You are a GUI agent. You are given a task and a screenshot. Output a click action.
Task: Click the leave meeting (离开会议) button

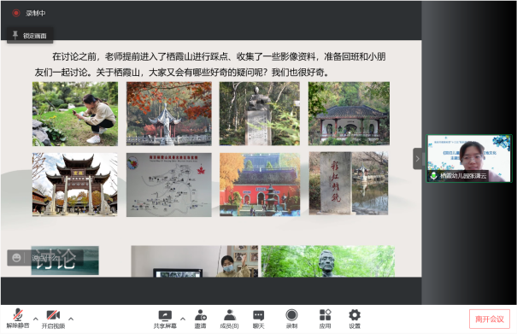pos(490,319)
